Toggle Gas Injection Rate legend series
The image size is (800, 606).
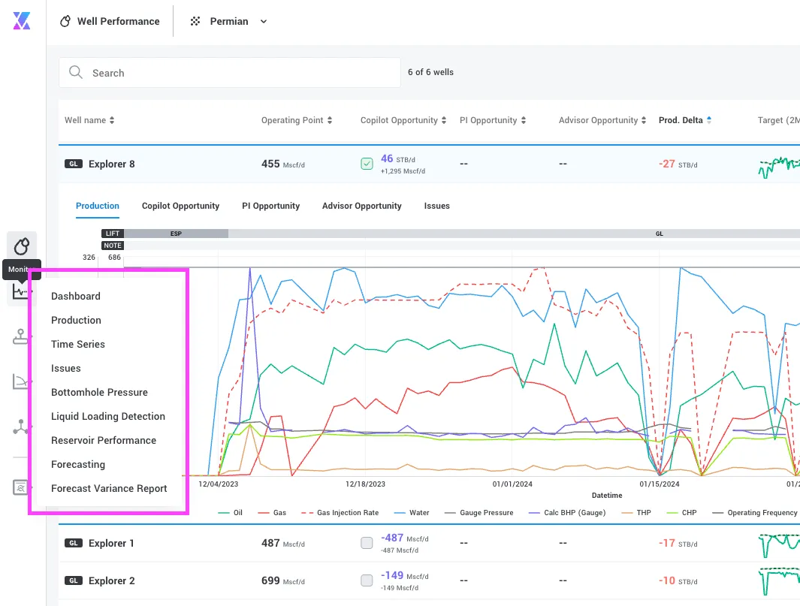340,513
